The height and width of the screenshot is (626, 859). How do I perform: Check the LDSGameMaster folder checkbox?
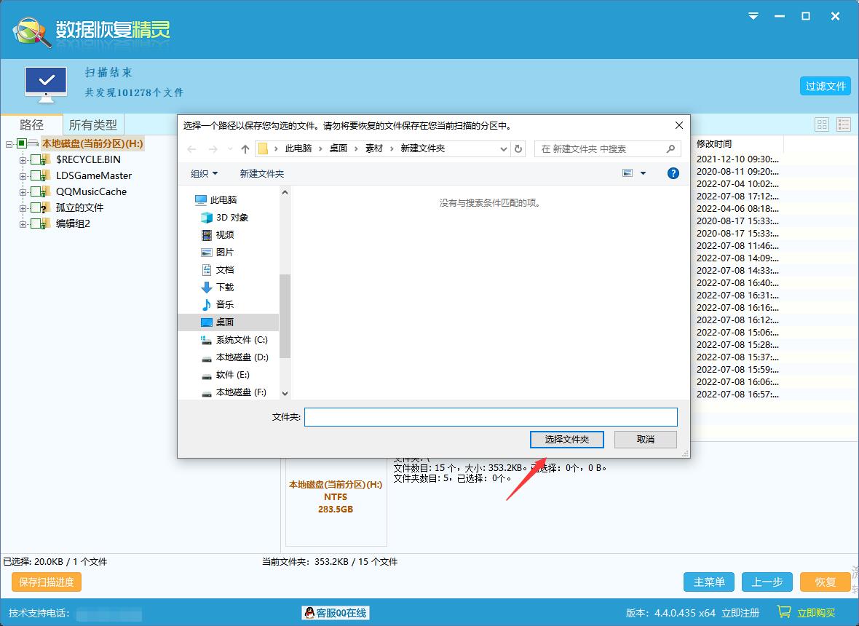[36, 175]
